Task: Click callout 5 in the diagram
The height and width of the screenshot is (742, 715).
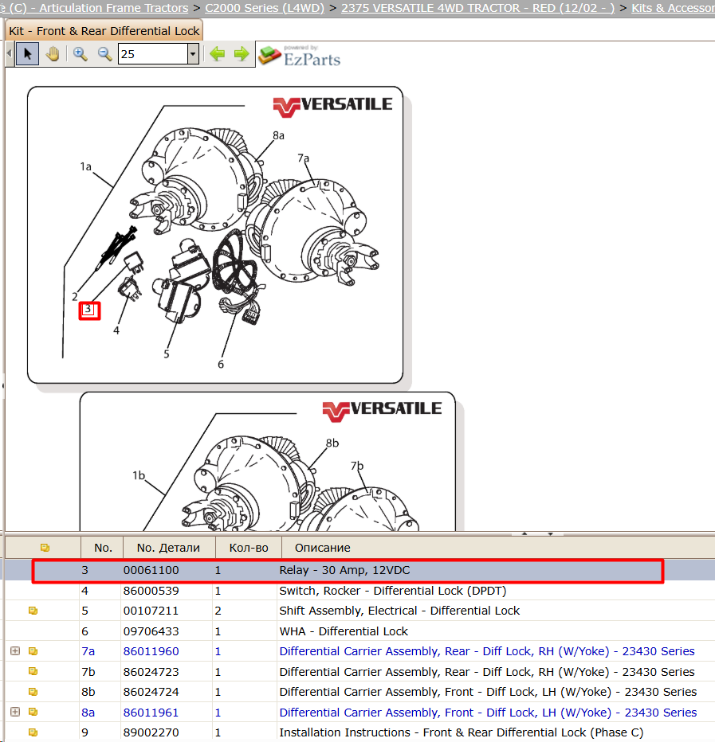Action: [x=167, y=353]
